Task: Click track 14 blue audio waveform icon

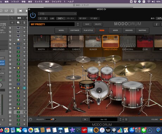Action: coord(18,48)
